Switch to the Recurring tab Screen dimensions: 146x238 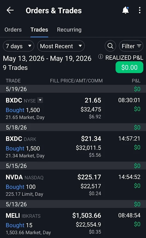click(x=69, y=30)
